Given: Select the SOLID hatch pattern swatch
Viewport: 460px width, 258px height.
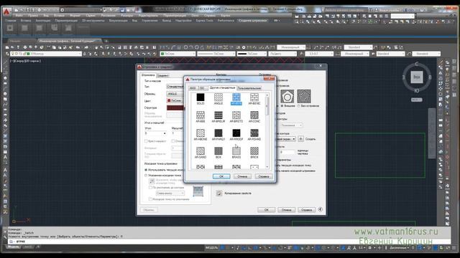Looking at the screenshot, I should (201, 97).
